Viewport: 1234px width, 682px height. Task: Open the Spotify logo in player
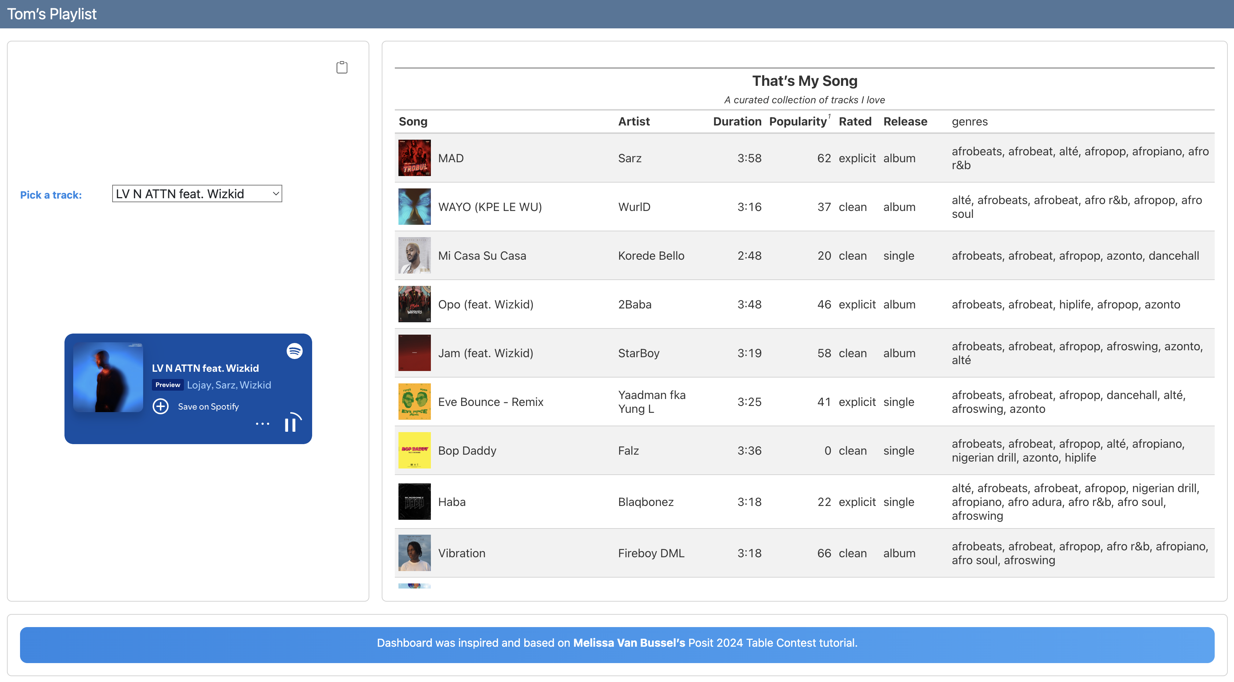point(295,351)
